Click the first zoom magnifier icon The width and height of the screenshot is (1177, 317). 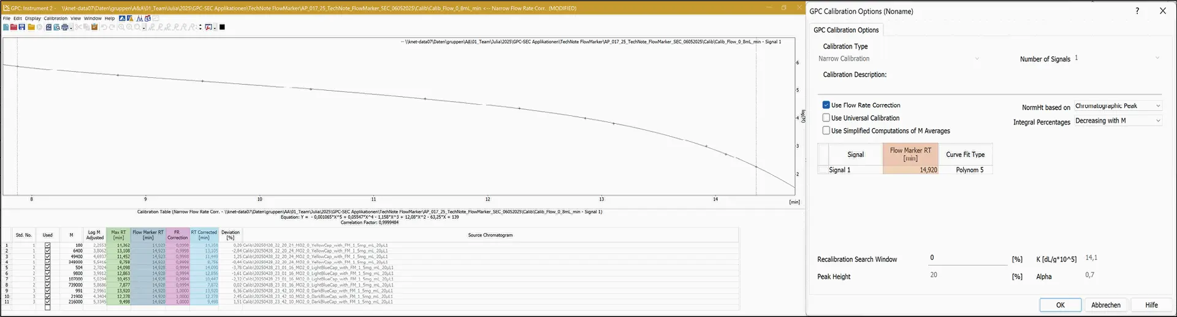coord(121,27)
